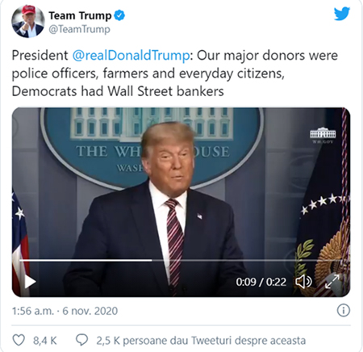Seek along the video progress bar
The width and height of the screenshot is (363, 352).
point(181,260)
